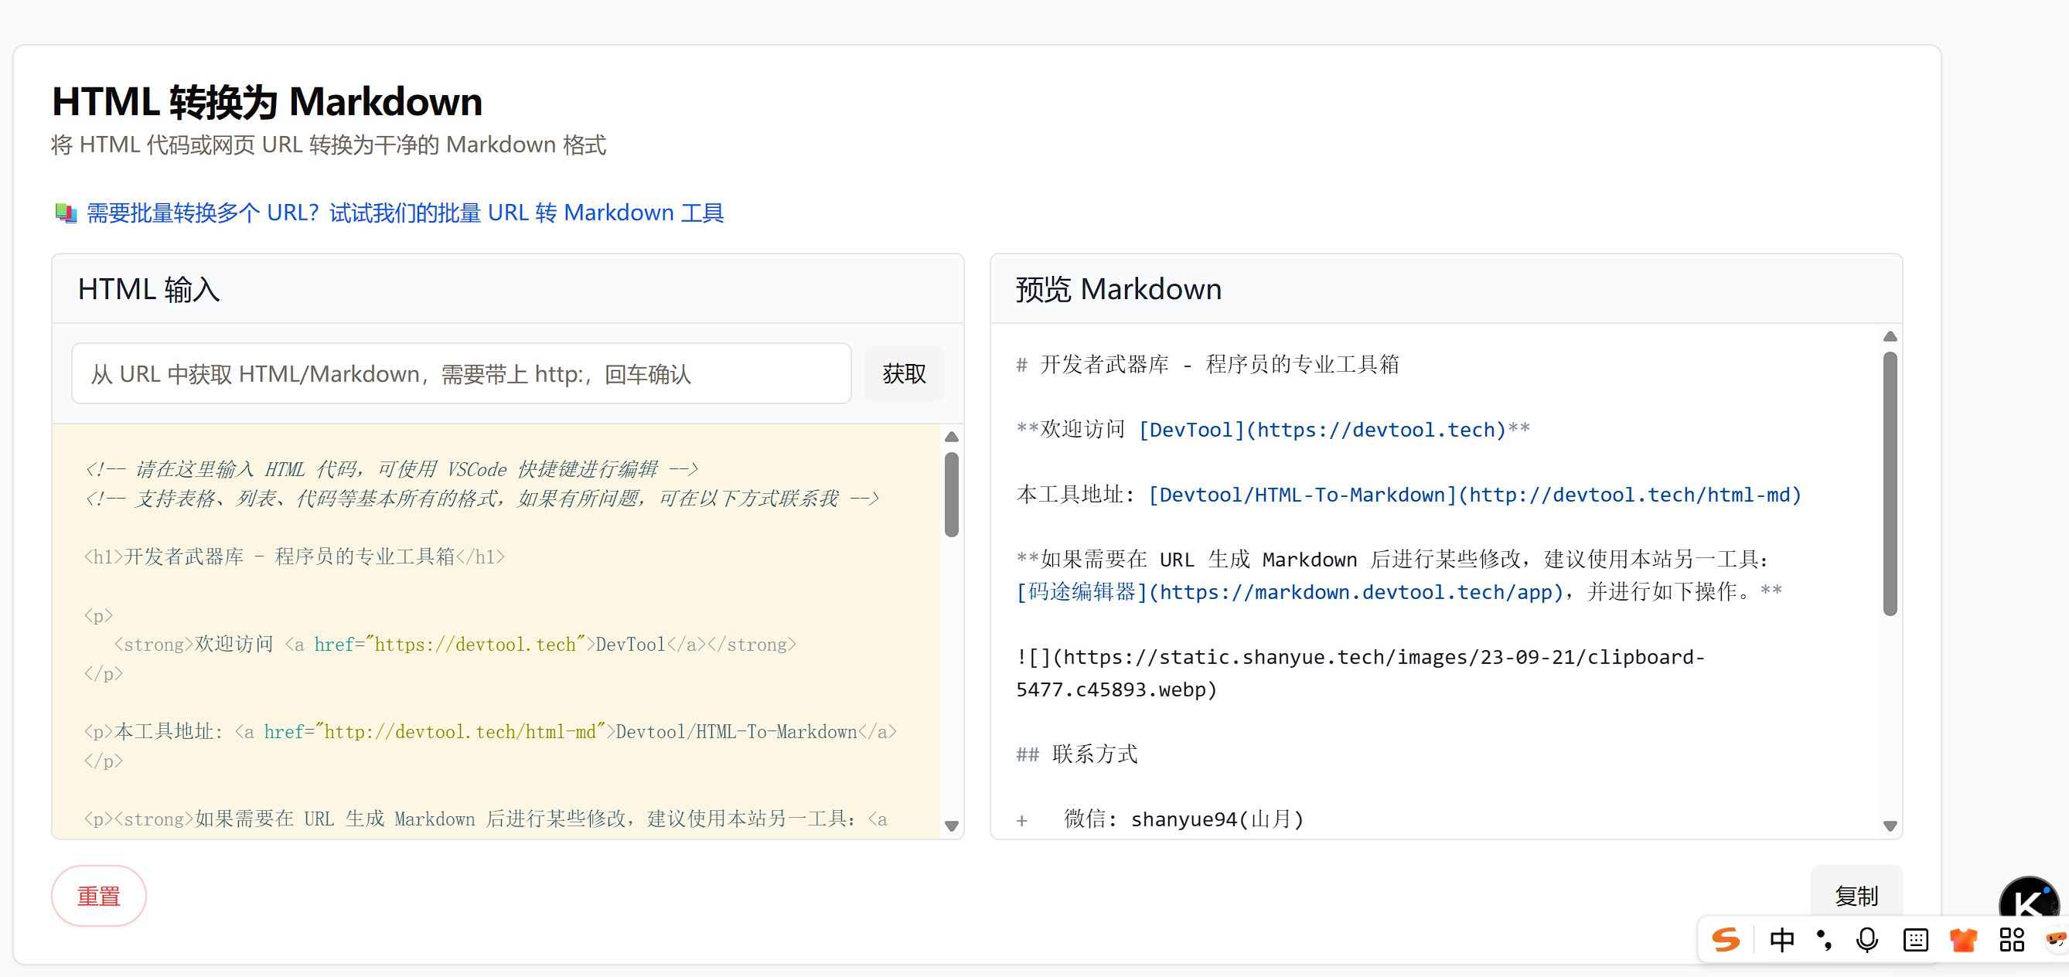Screen dimensions: 2069x977
Task: Click the 复制 copy button
Action: (1856, 895)
